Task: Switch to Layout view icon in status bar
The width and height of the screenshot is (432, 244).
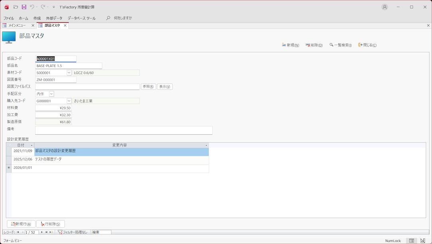Action: [x=422, y=241]
